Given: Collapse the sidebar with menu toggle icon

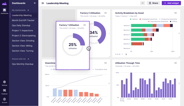Looking at the screenshot, I should 43,3.
